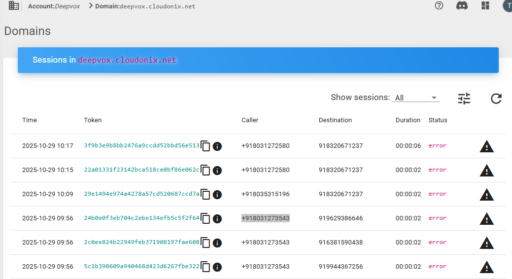Screen dimensions: 512x279
Task: Click the organization building icon
Action: tap(14, 6)
